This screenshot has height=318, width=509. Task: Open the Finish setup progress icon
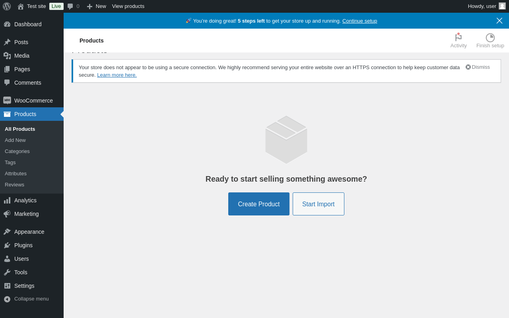tap(490, 38)
